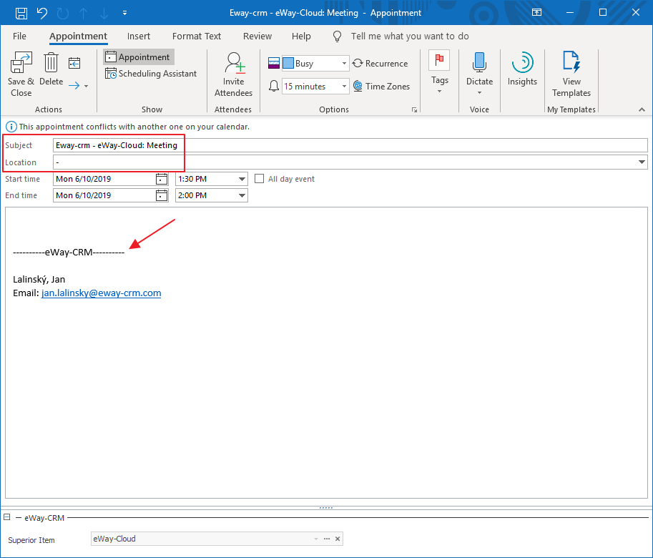Enable the All day event checkbox

[x=259, y=179]
